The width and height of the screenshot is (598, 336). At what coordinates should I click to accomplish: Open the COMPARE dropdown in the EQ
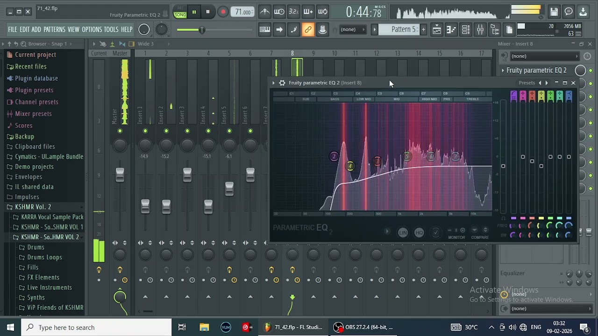pyautogui.click(x=474, y=230)
